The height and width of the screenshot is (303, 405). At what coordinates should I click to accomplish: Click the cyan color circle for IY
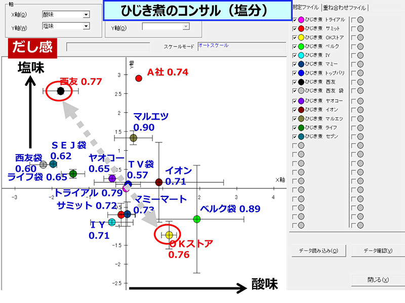pos(301,55)
